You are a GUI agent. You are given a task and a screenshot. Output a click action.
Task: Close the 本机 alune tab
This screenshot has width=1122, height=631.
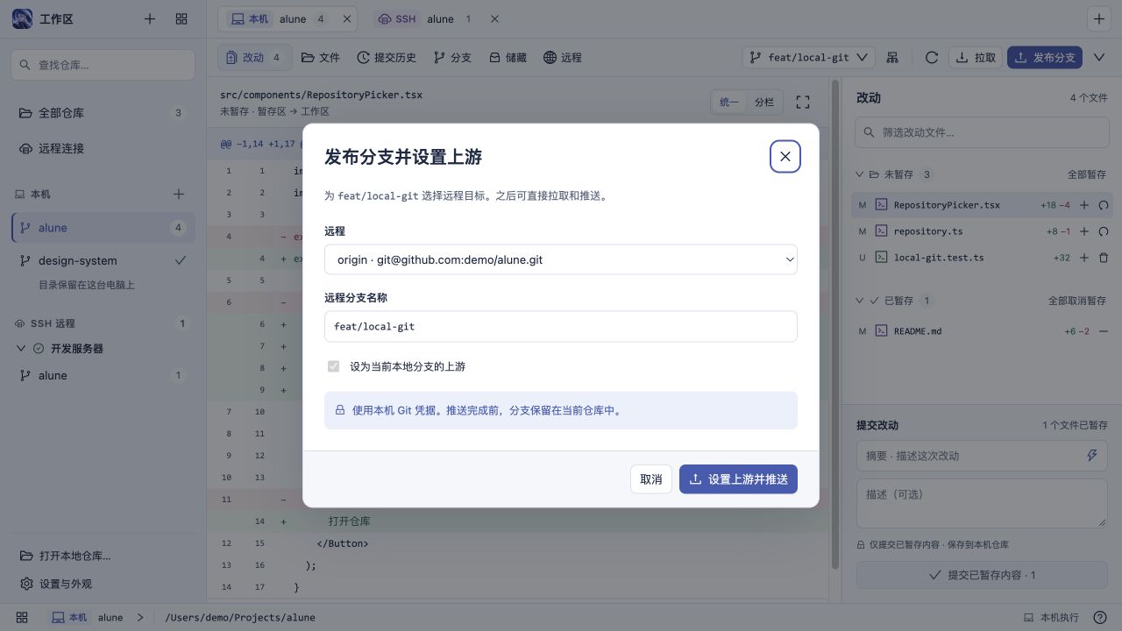click(x=347, y=18)
